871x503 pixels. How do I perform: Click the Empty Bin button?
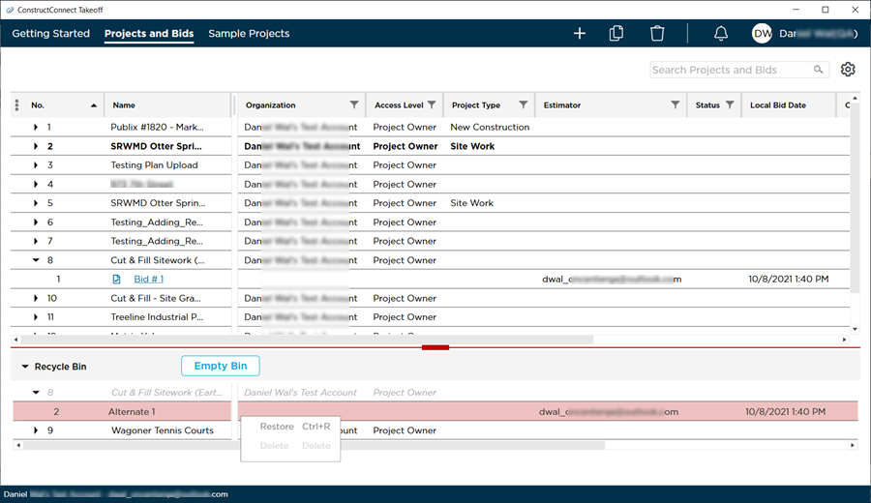[x=221, y=366]
